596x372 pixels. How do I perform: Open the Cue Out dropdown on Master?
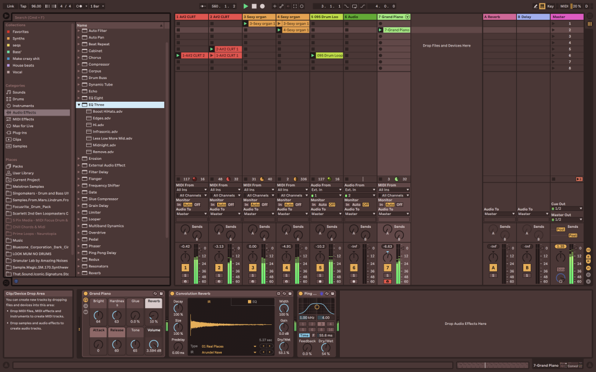click(566, 209)
